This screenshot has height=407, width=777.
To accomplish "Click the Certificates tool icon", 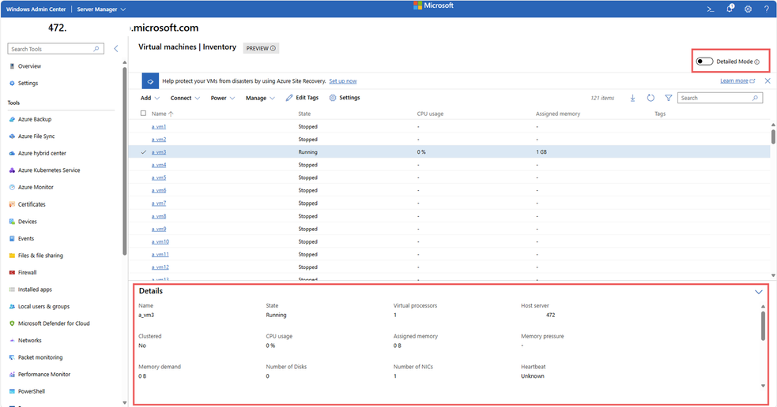I will pyautogui.click(x=12, y=204).
